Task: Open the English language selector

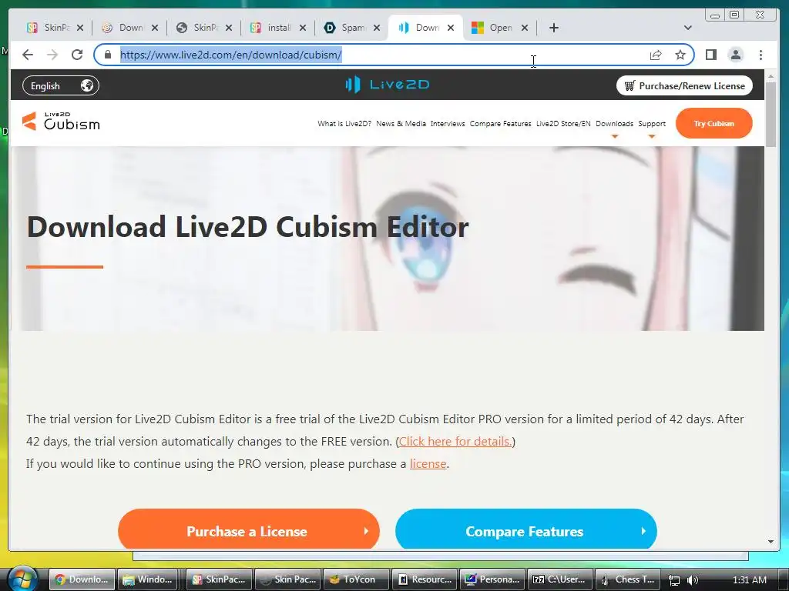Action: click(61, 86)
